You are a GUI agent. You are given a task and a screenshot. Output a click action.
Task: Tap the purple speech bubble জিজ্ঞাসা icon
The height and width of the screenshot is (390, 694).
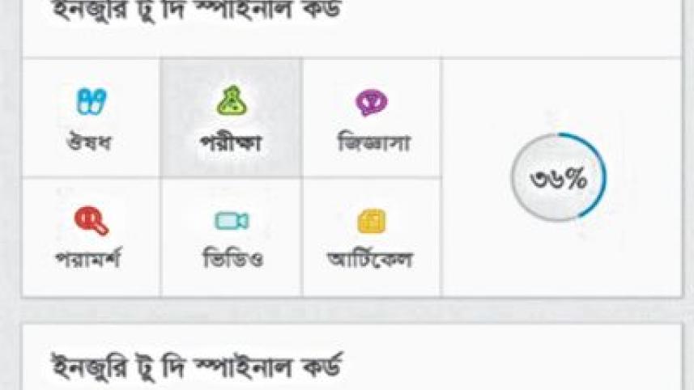(x=372, y=103)
